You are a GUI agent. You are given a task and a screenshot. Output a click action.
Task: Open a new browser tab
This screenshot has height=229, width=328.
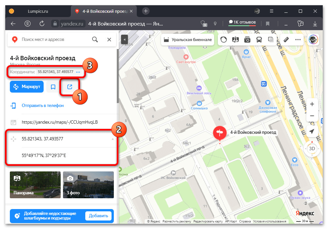(x=146, y=11)
